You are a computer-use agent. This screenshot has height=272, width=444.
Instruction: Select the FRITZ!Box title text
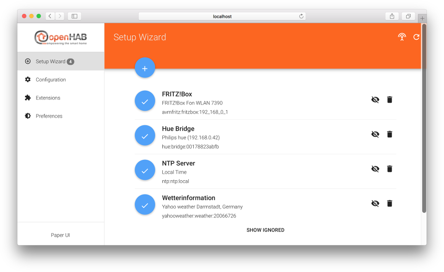[177, 94]
